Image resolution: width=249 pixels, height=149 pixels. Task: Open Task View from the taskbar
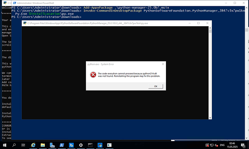click(23, 145)
